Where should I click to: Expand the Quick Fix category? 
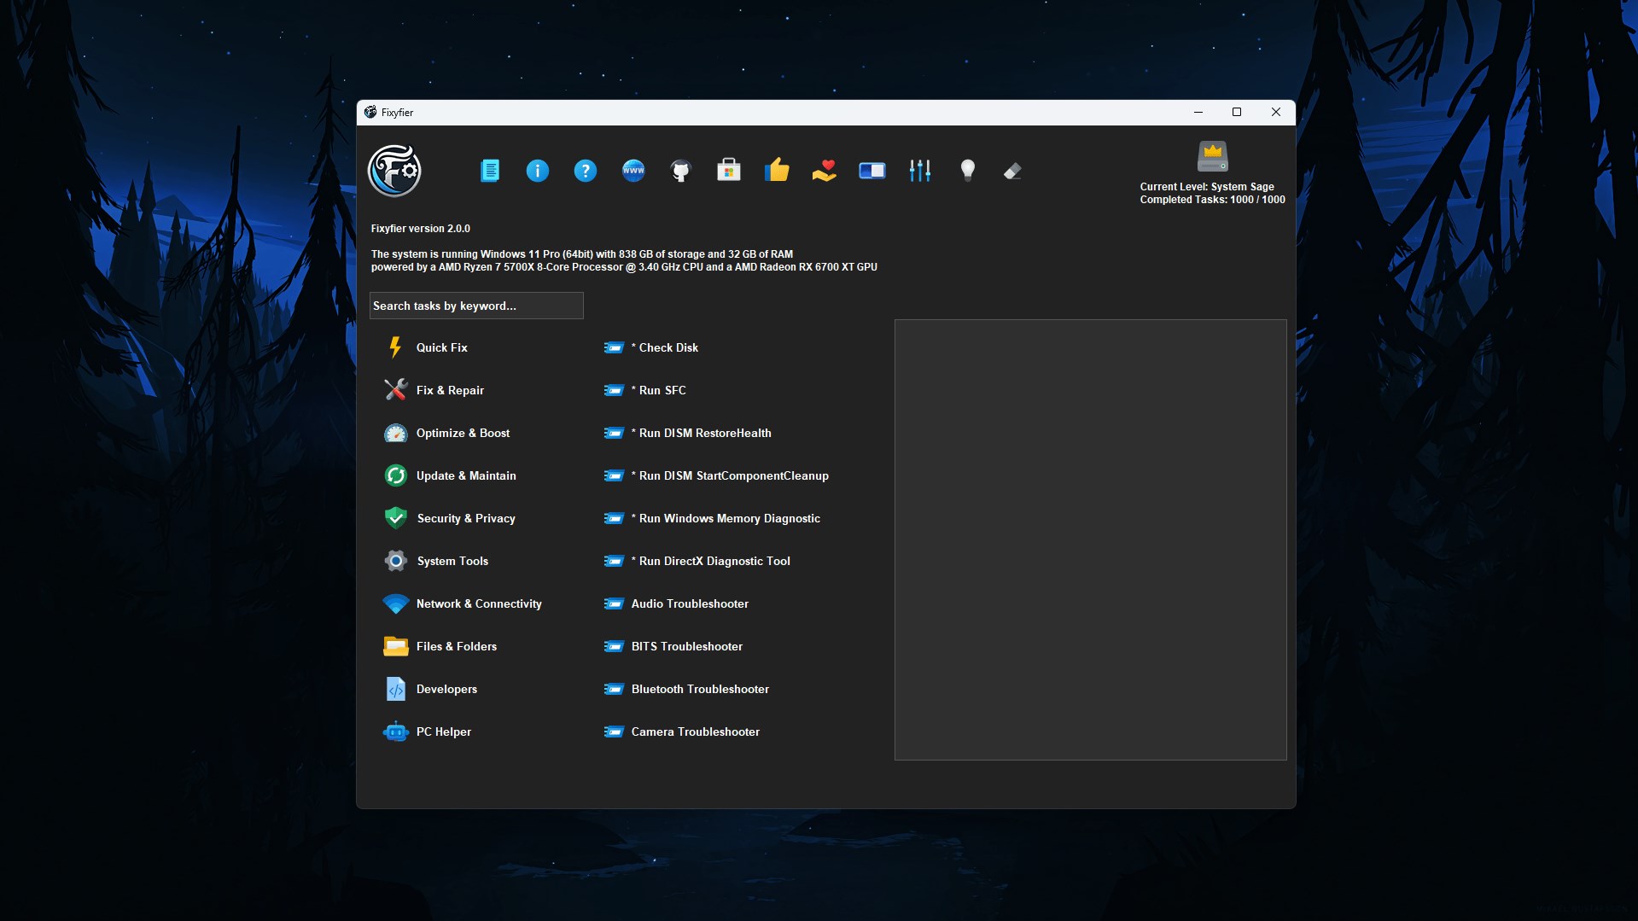440,347
